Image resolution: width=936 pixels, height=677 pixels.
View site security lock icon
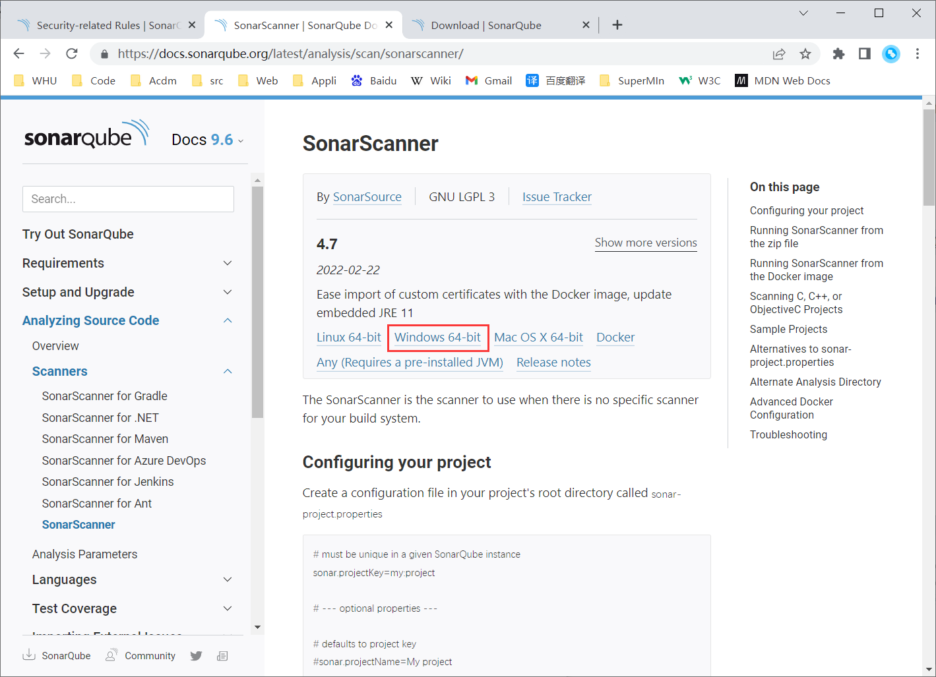coord(104,54)
